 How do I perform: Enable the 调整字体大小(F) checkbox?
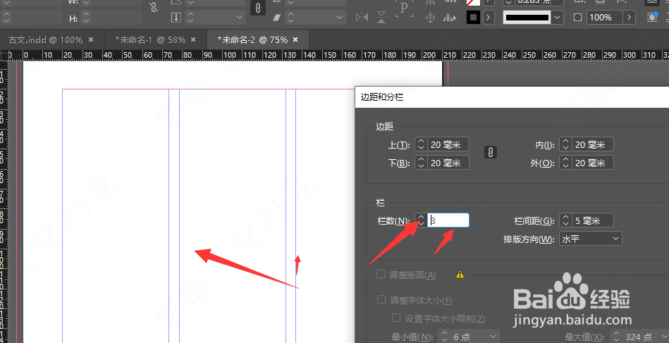381,299
